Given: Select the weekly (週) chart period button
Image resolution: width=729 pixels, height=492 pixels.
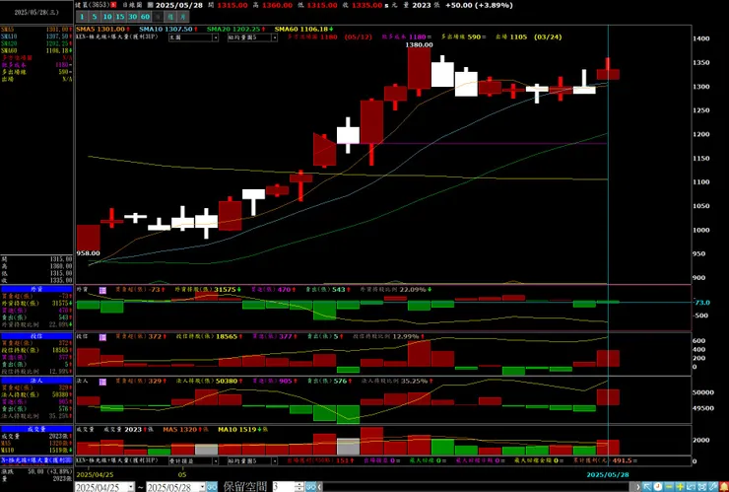Looking at the screenshot, I should [170, 17].
